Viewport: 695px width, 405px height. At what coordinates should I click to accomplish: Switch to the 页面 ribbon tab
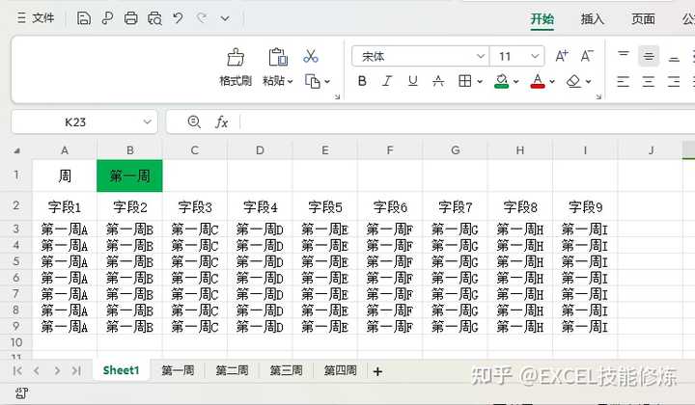coord(643,19)
